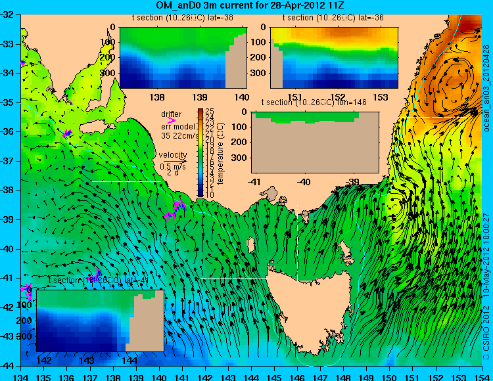This screenshot has width=493, height=381.
Task: Click the white dashed section line at latitude -38
Action: click(x=126, y=181)
